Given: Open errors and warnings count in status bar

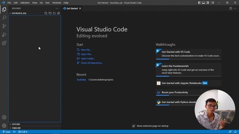Looking at the screenshot, I should point(23,132).
